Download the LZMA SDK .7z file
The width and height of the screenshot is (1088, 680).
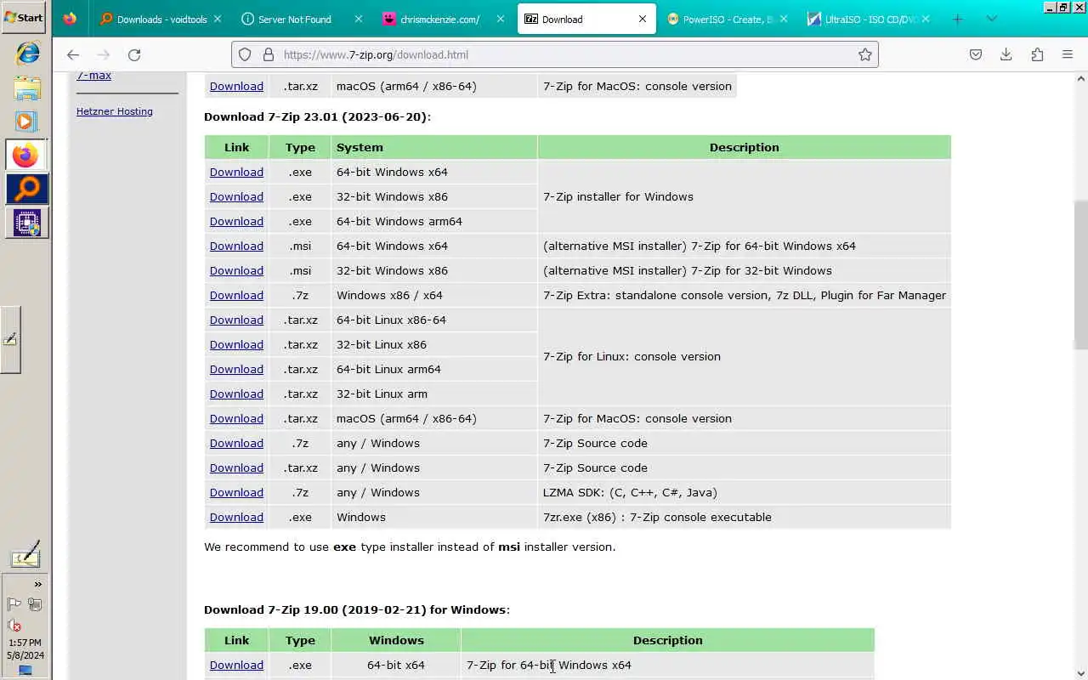pos(236,492)
